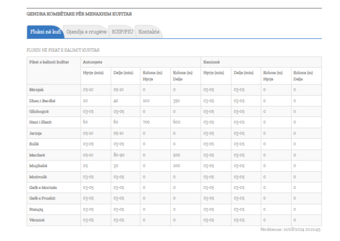
Task: Click Muçibabë exit column value 200
Action: [176, 166]
